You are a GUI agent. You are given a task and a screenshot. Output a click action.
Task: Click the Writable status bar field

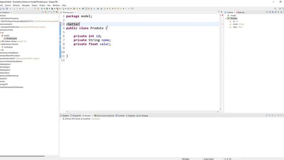coord(185,159)
